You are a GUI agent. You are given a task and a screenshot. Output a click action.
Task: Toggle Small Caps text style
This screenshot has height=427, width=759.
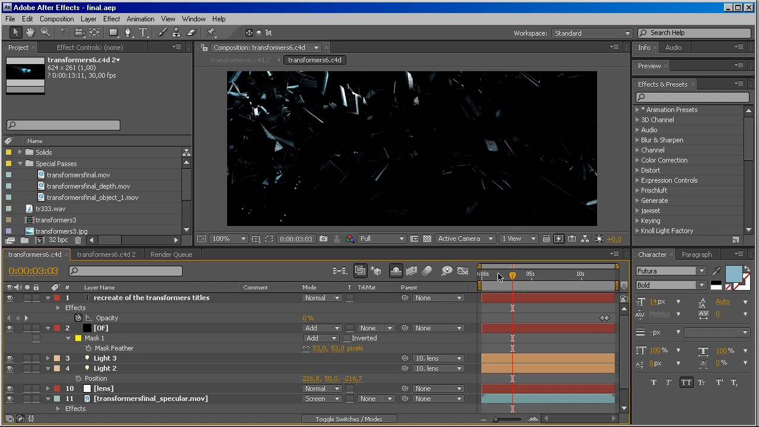pos(702,383)
